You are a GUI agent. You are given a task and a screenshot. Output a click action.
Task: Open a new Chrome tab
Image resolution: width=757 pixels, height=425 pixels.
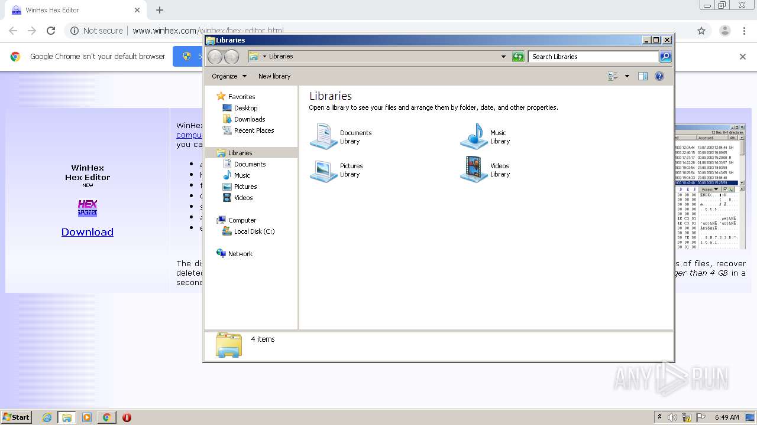pos(160,10)
